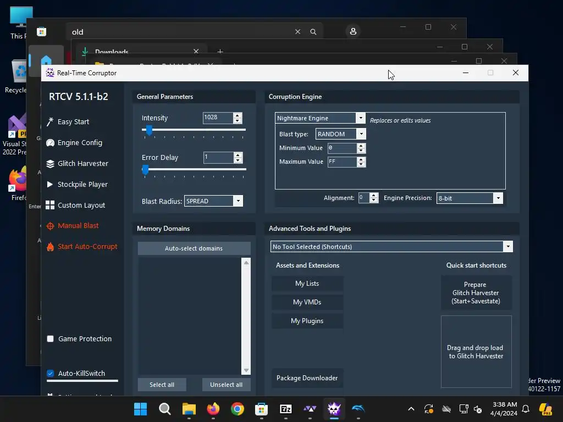Image resolution: width=563 pixels, height=422 pixels.
Task: Switch to Glitch Harvester
Action: tap(83, 164)
